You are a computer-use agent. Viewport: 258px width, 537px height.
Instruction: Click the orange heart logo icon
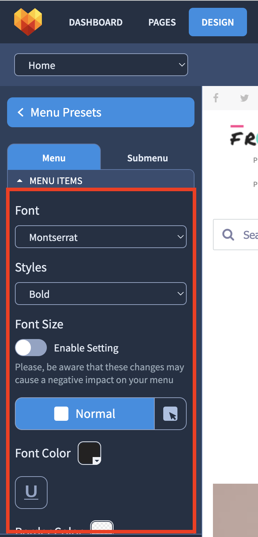click(x=28, y=22)
